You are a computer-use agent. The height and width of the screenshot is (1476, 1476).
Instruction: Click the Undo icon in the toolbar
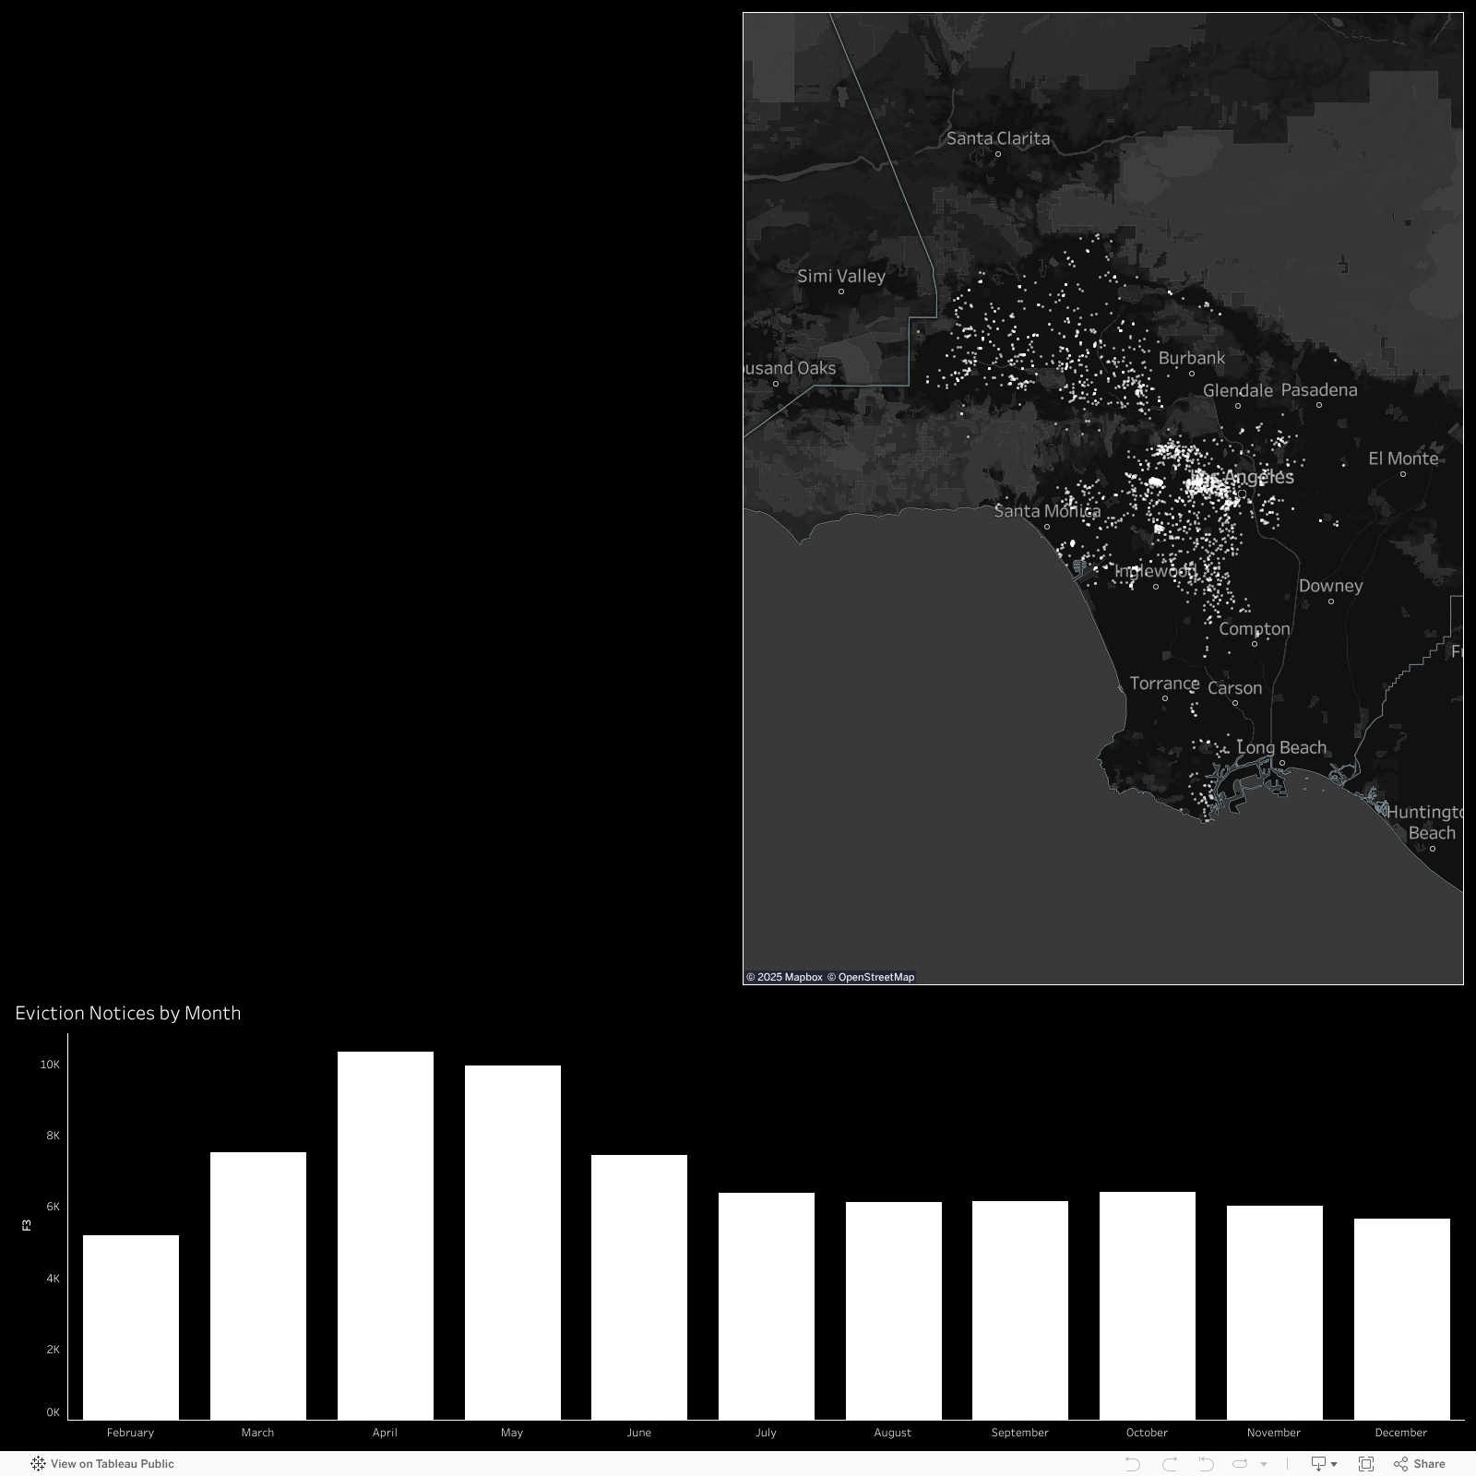1132,1464
